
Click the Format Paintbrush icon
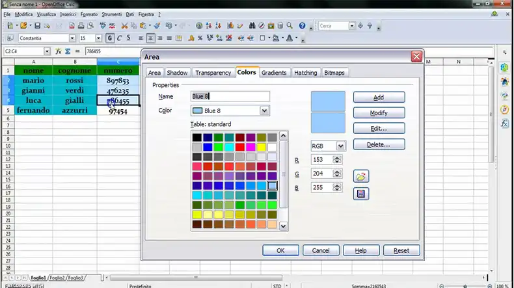point(157,25)
